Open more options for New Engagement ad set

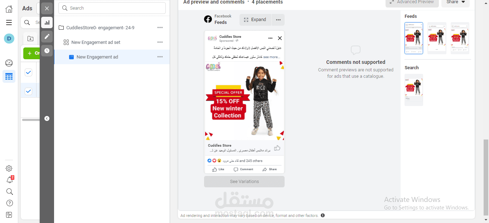click(160, 42)
